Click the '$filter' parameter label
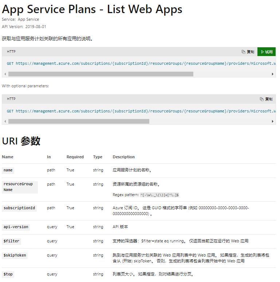Image resolution: width=280 pixels, height=282 pixels. click(11, 241)
